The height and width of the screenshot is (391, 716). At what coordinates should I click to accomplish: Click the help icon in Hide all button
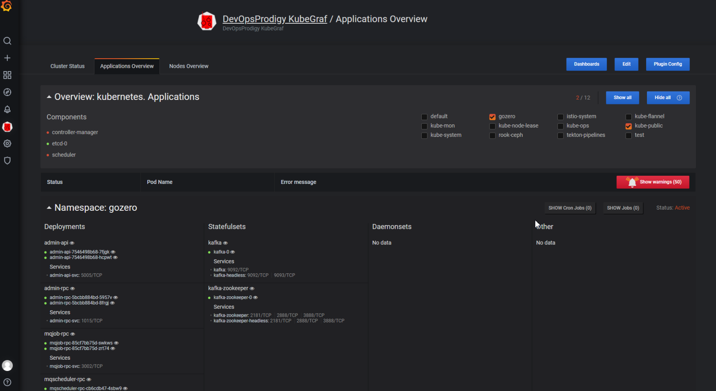click(679, 98)
